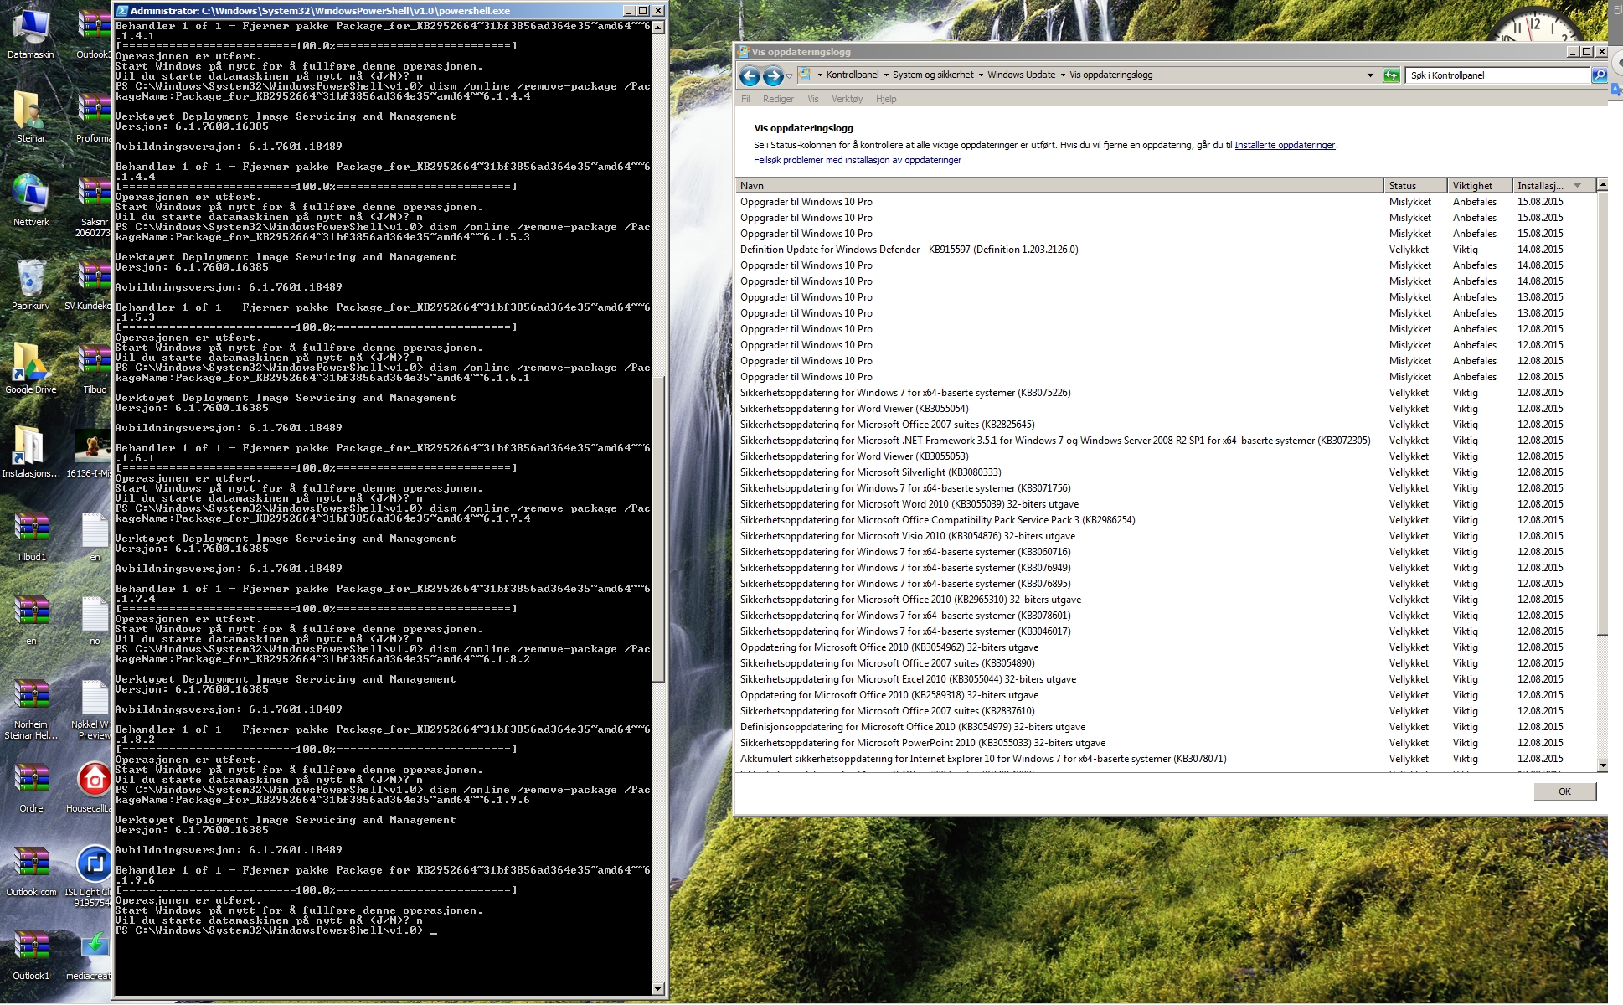Select Definisjonsoppdatering for Microsoft Office 2010 row
The image size is (1623, 1005).
pyautogui.click(x=1166, y=727)
